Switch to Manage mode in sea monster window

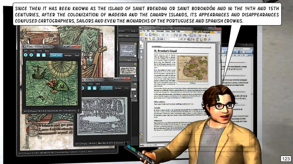tap(68, 55)
